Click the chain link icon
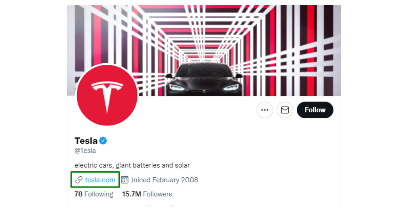The height and width of the screenshot is (209, 408). pos(79,180)
